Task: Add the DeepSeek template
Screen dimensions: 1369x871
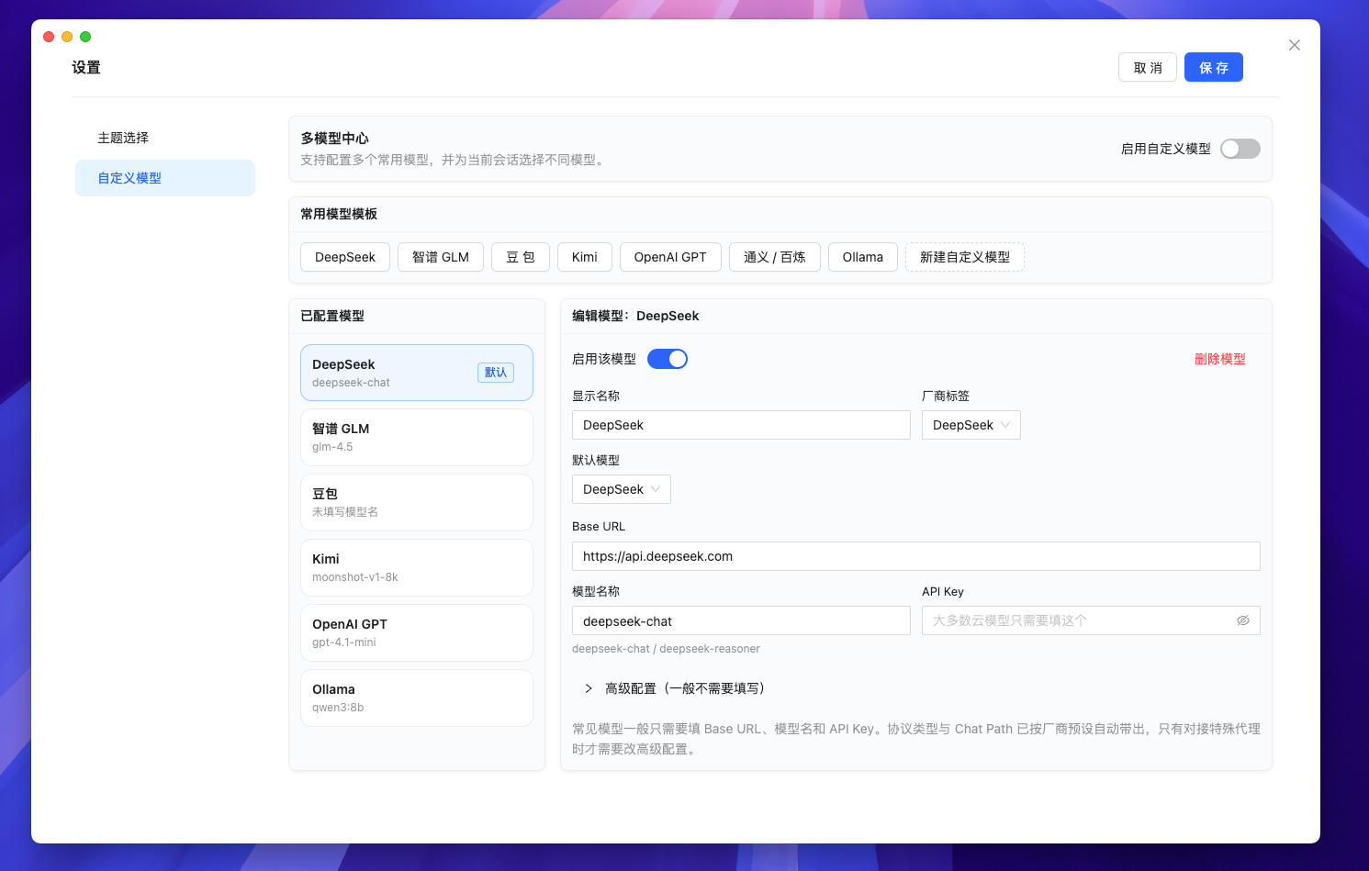Action: 345,257
